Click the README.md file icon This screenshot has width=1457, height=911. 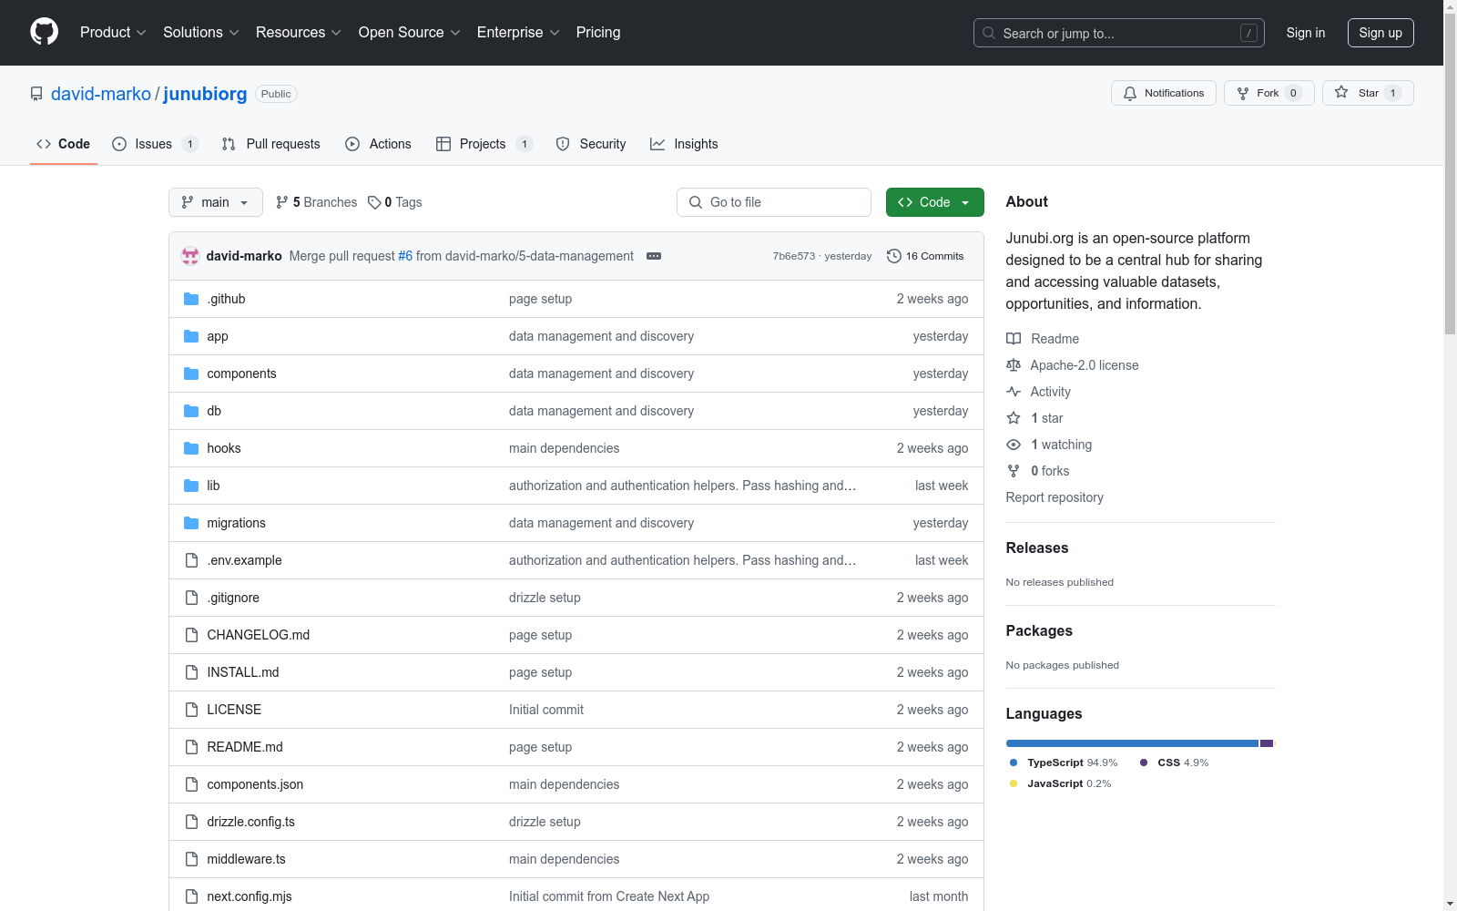(191, 747)
